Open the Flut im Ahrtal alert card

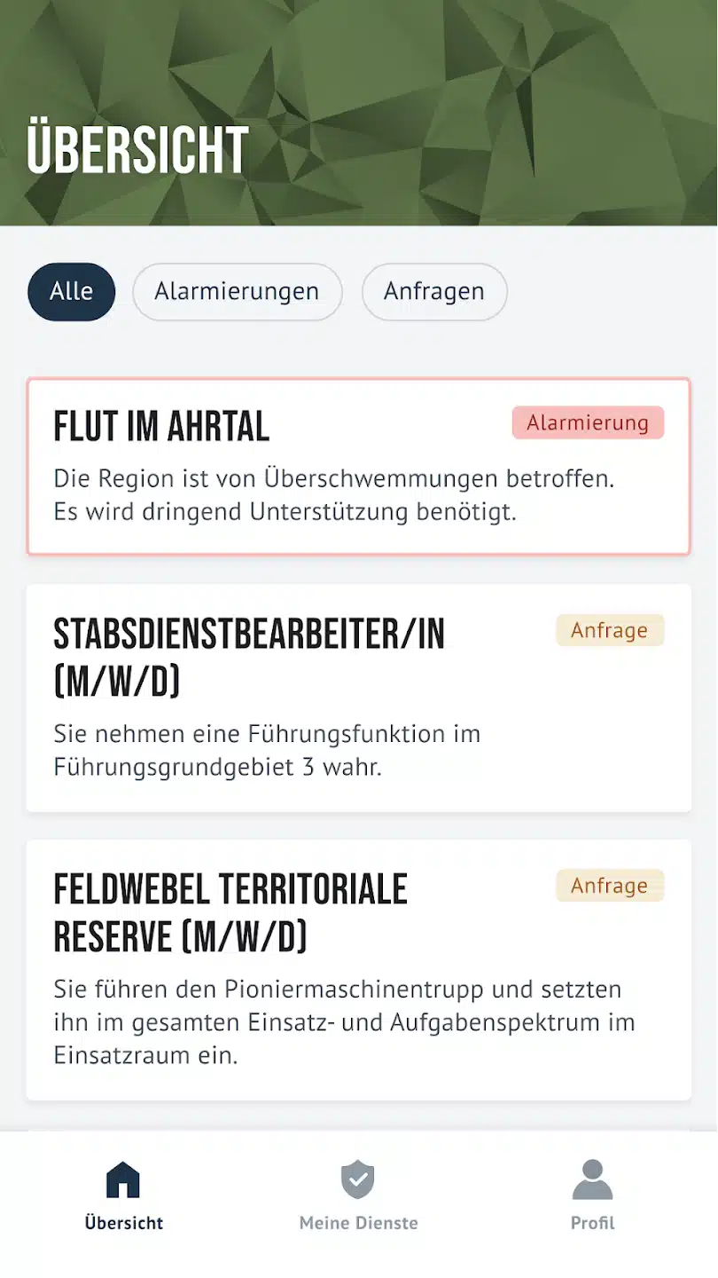[358, 467]
